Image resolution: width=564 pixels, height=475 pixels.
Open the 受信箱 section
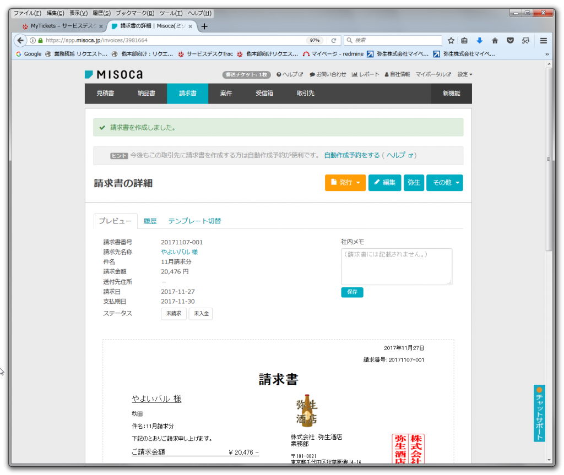pos(264,94)
